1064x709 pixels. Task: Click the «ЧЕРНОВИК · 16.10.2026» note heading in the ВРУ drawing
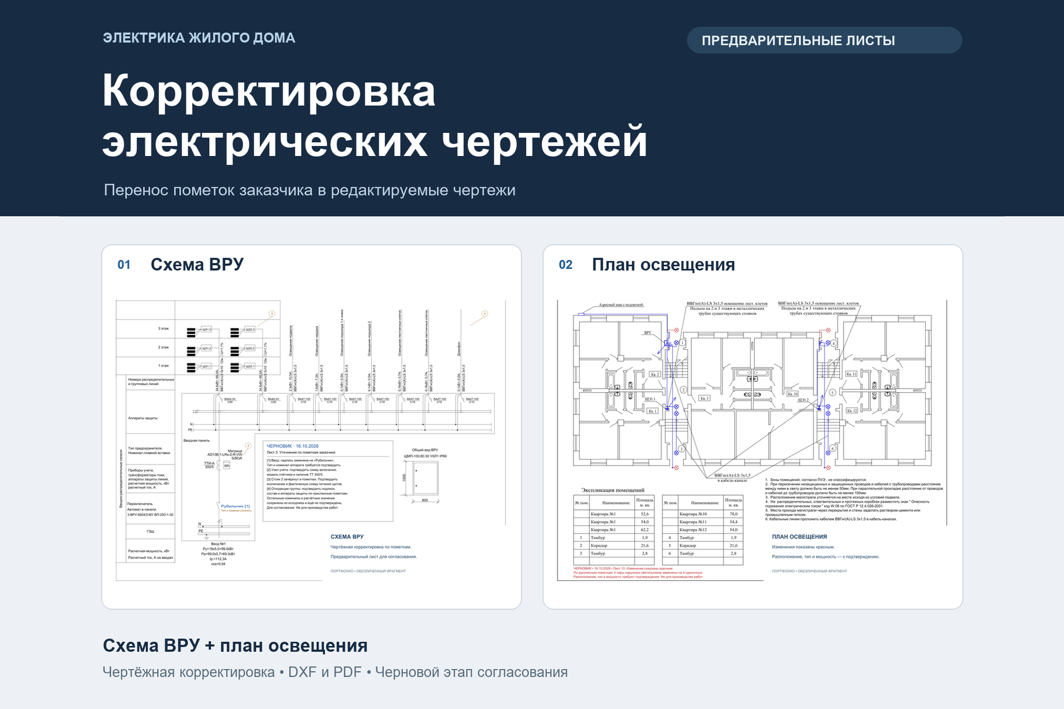click(293, 446)
